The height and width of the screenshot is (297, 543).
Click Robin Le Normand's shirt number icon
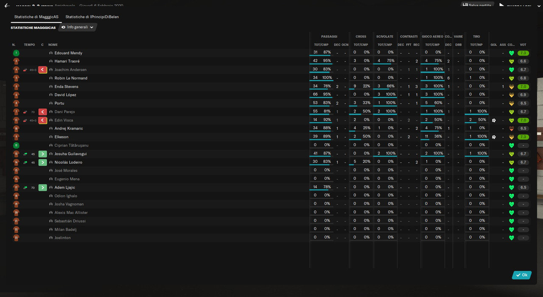(16, 78)
